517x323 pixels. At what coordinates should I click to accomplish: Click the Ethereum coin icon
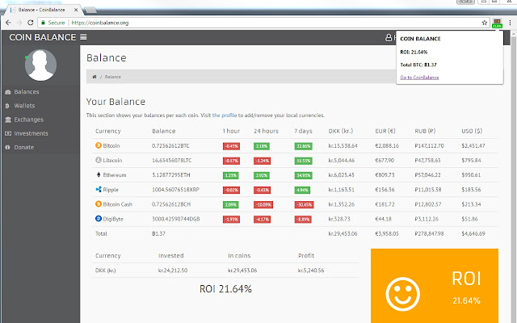tap(99, 174)
